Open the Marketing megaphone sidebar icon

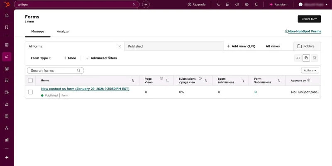click(7, 56)
